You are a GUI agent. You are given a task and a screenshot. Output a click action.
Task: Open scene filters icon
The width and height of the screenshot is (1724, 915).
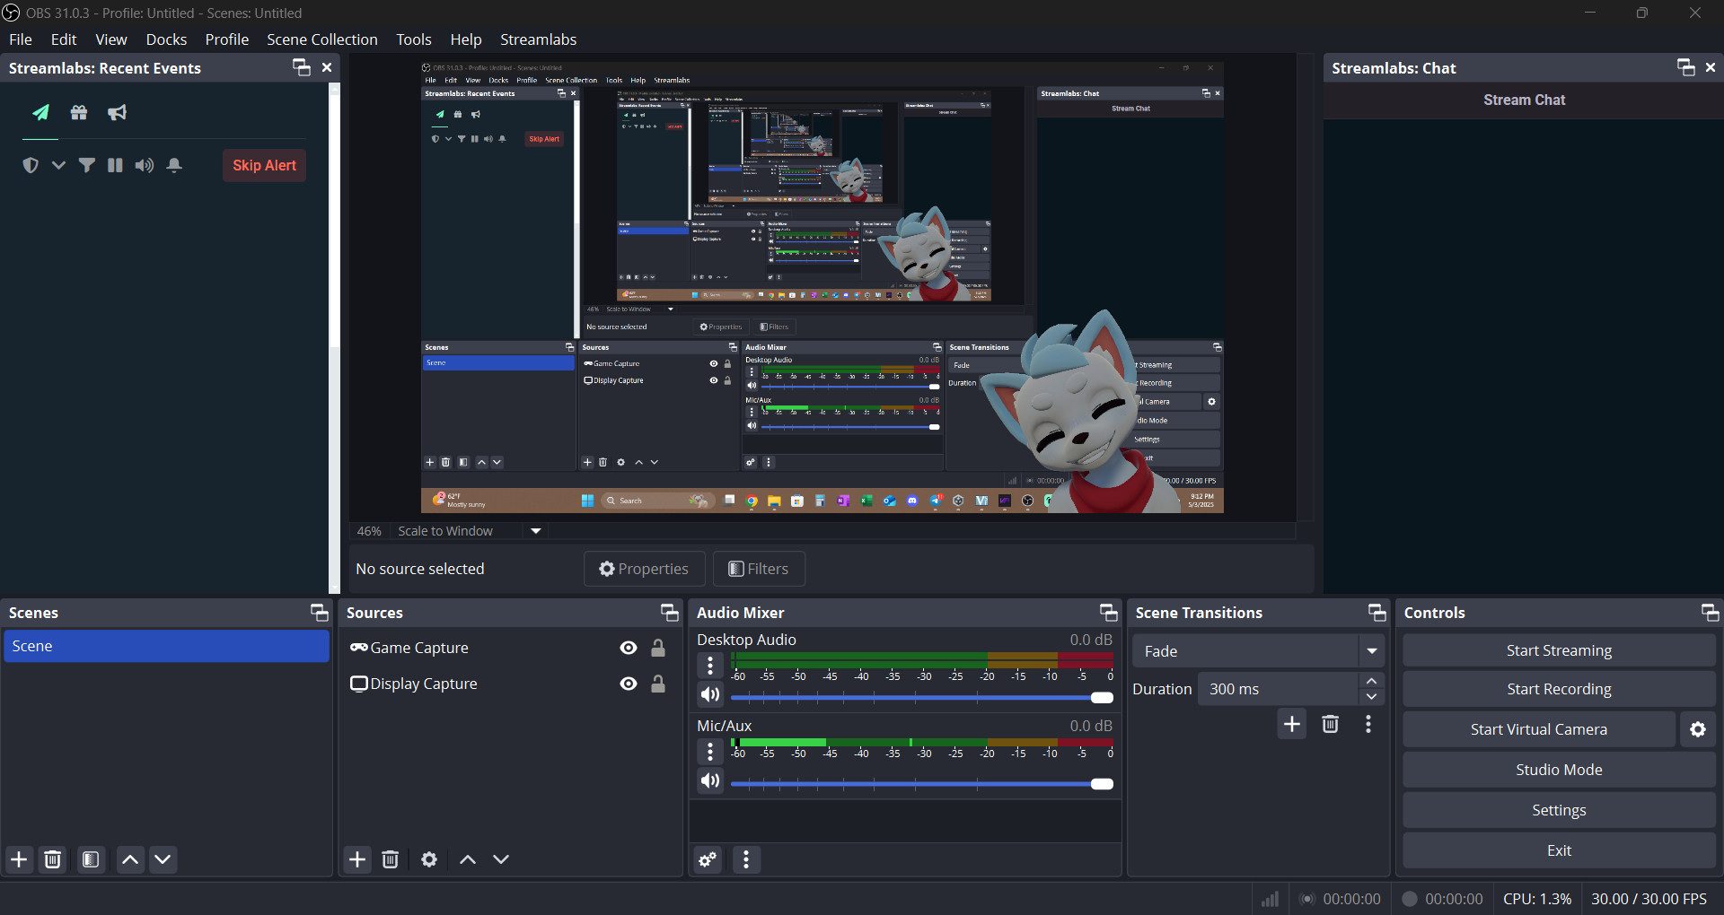[91, 859]
